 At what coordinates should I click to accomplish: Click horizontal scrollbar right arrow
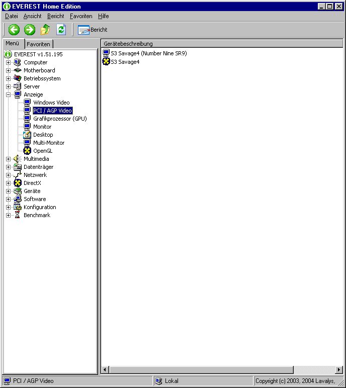[x=339, y=370]
